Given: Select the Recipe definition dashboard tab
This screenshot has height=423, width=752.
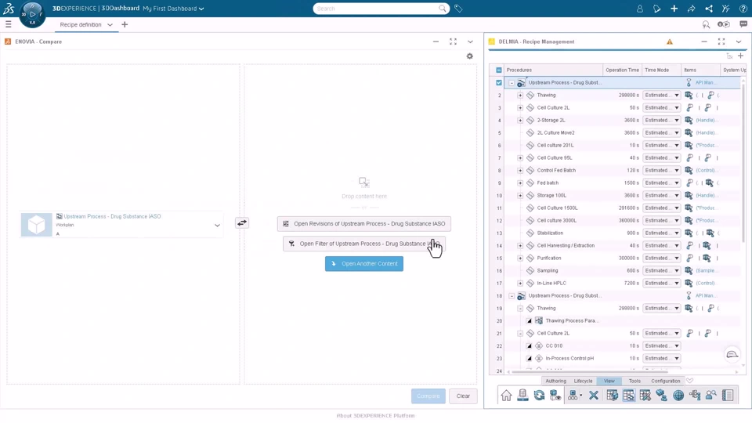Looking at the screenshot, I should [x=81, y=24].
